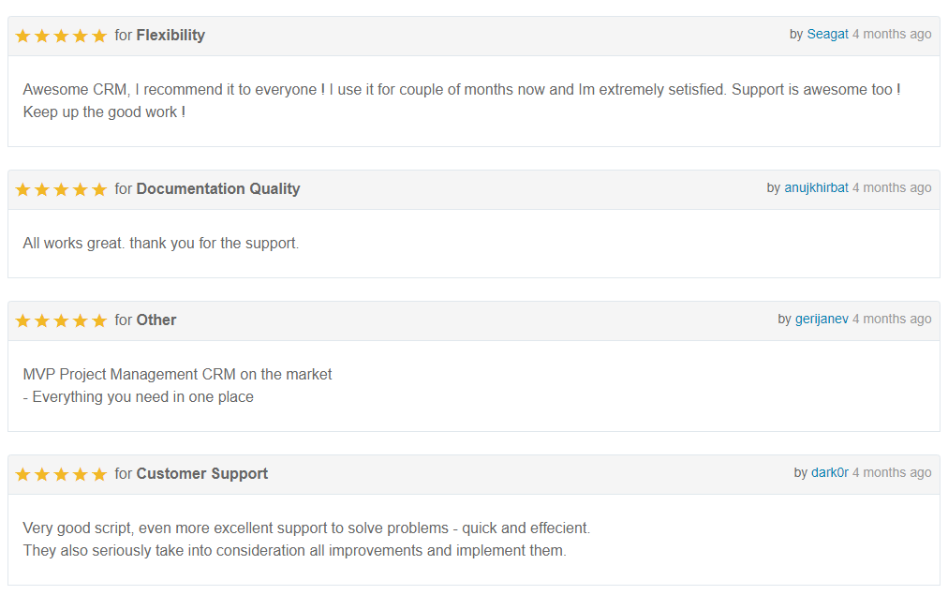Image resolution: width=948 pixels, height=595 pixels.
Task: Click the 'Awesome CRM' review text
Action: coord(462,100)
